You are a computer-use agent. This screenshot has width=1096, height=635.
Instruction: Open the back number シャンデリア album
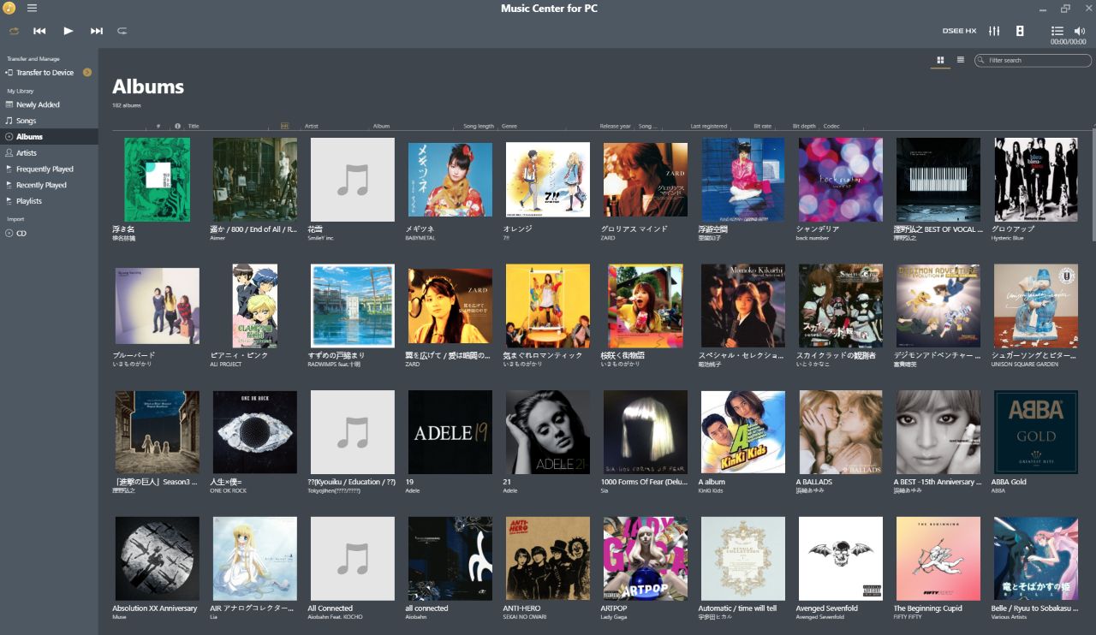coord(841,180)
